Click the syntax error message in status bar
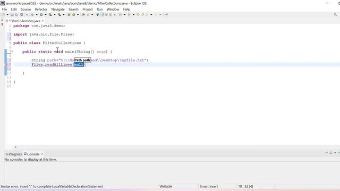 click(x=52, y=186)
